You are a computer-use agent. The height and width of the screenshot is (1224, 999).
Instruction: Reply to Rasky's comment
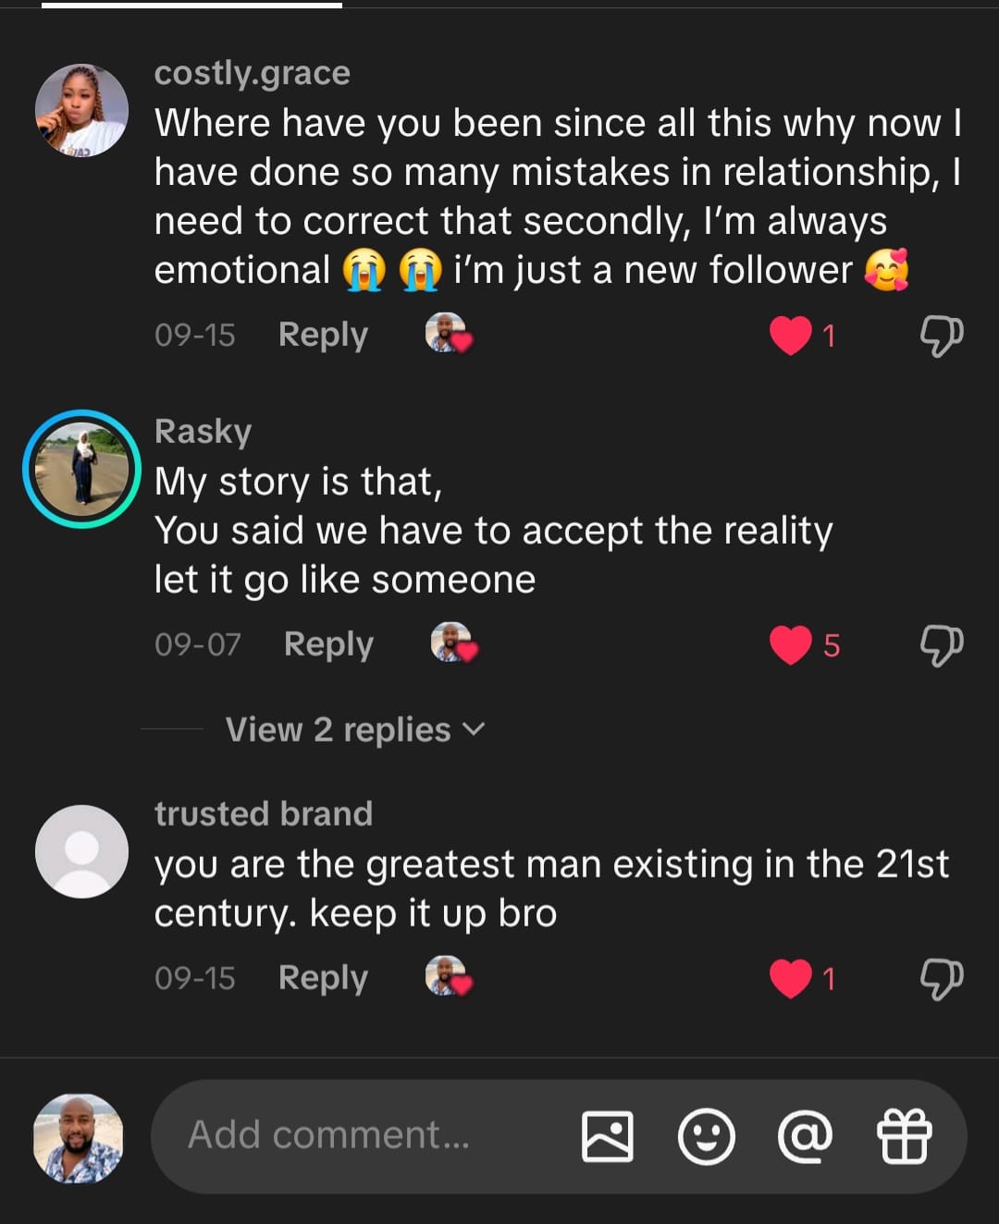(328, 644)
